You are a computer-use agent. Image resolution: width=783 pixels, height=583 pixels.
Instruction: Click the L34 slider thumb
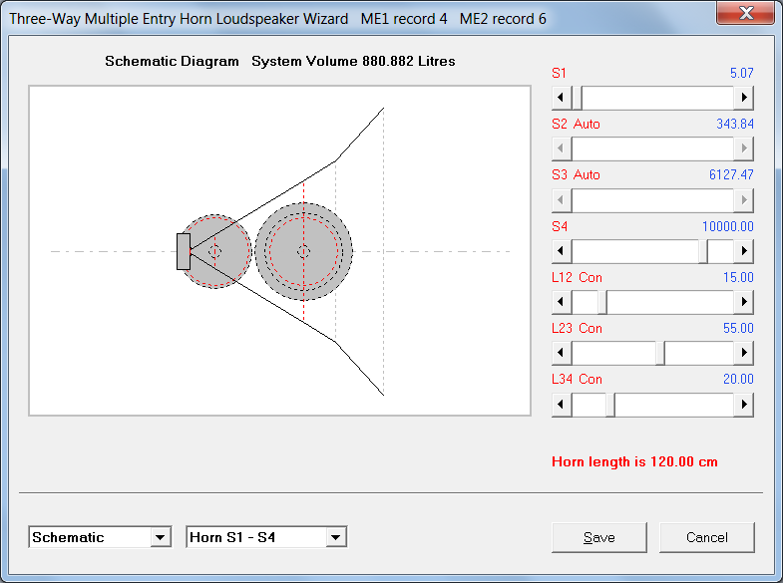tap(610, 404)
